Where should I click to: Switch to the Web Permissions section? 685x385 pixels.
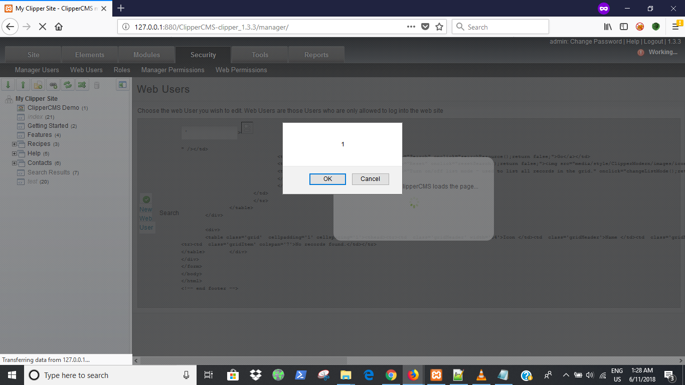tap(241, 70)
